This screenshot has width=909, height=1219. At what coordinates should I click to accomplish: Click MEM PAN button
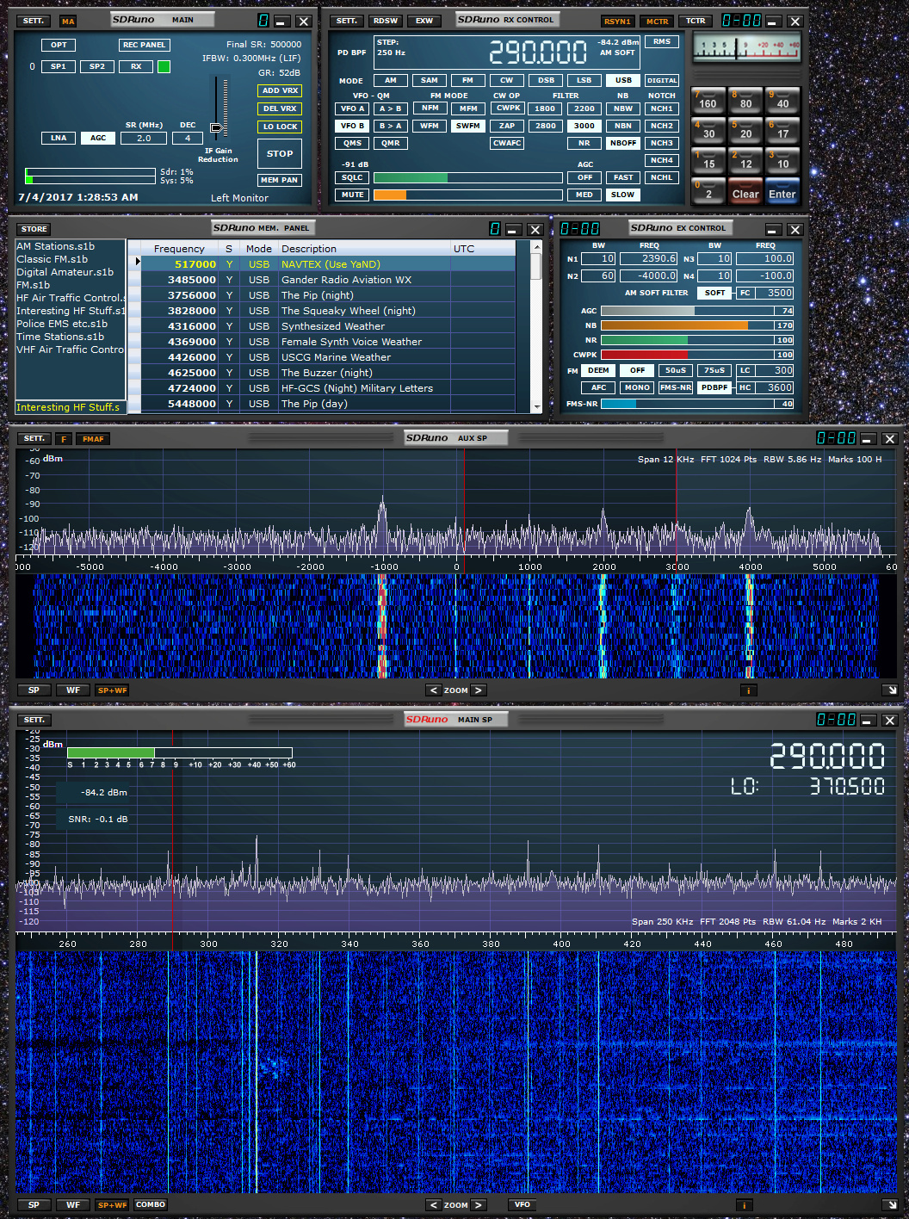pyautogui.click(x=280, y=180)
